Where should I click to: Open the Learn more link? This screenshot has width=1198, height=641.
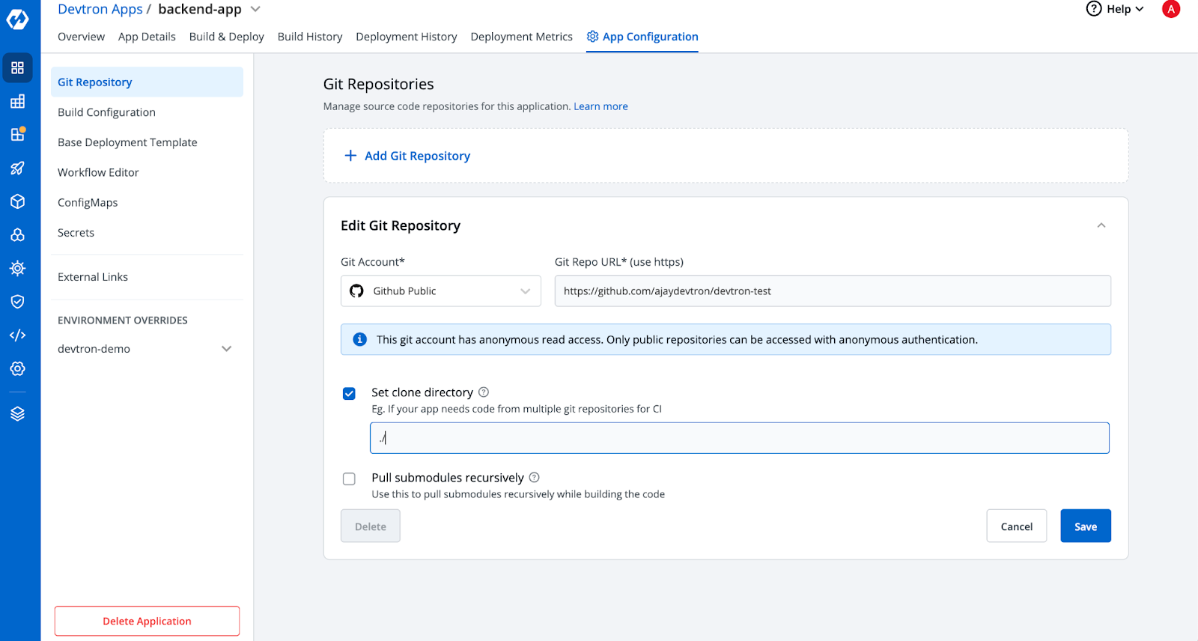(x=600, y=106)
